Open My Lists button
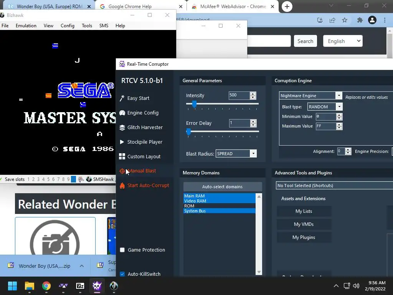The image size is (393, 295). (x=304, y=211)
